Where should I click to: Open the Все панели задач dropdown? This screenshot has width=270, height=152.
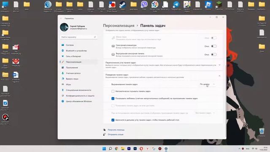[205, 113]
